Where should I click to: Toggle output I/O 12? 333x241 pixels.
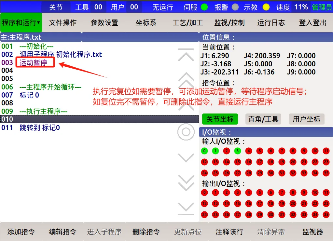[x=204, y=204]
